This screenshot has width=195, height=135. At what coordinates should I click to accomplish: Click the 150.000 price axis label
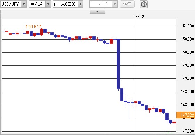pyautogui.click(x=187, y=52)
